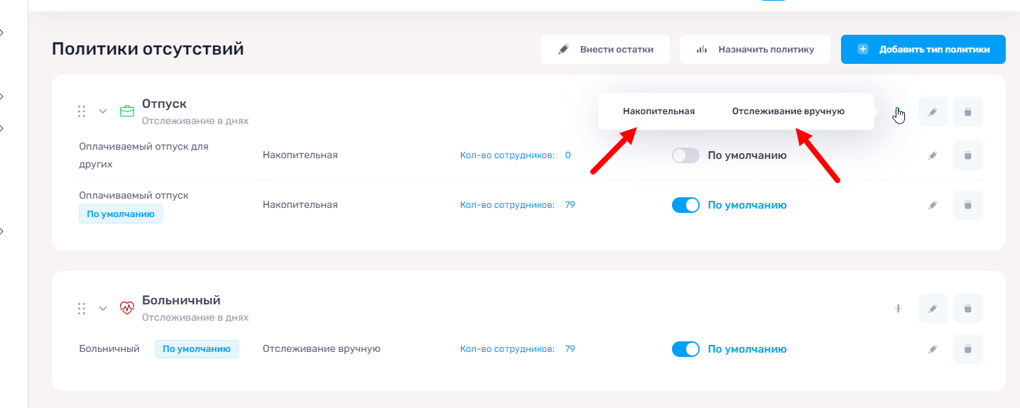1020x408 pixels.
Task: Enable default toggle for Оплачиваемый отпуск для других
Action: click(685, 155)
